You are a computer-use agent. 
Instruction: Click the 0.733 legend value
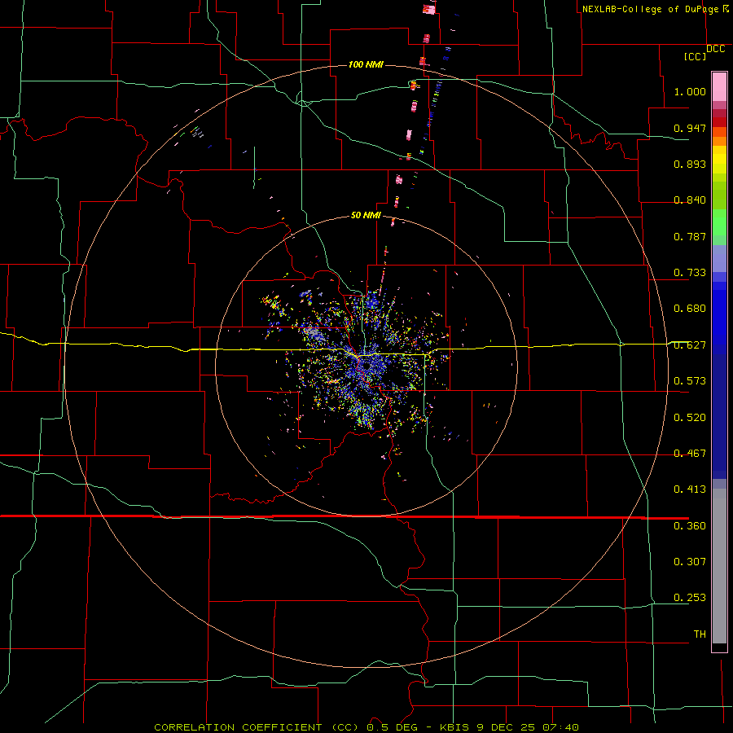(690, 273)
